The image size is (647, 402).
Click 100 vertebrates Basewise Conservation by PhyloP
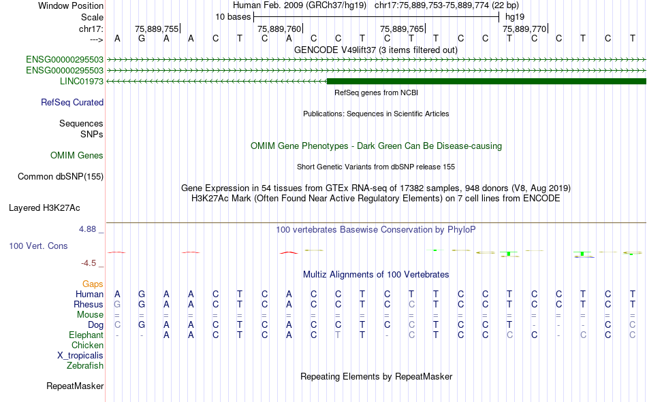tap(376, 230)
